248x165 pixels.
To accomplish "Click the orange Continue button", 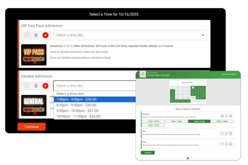I will click(31, 127).
